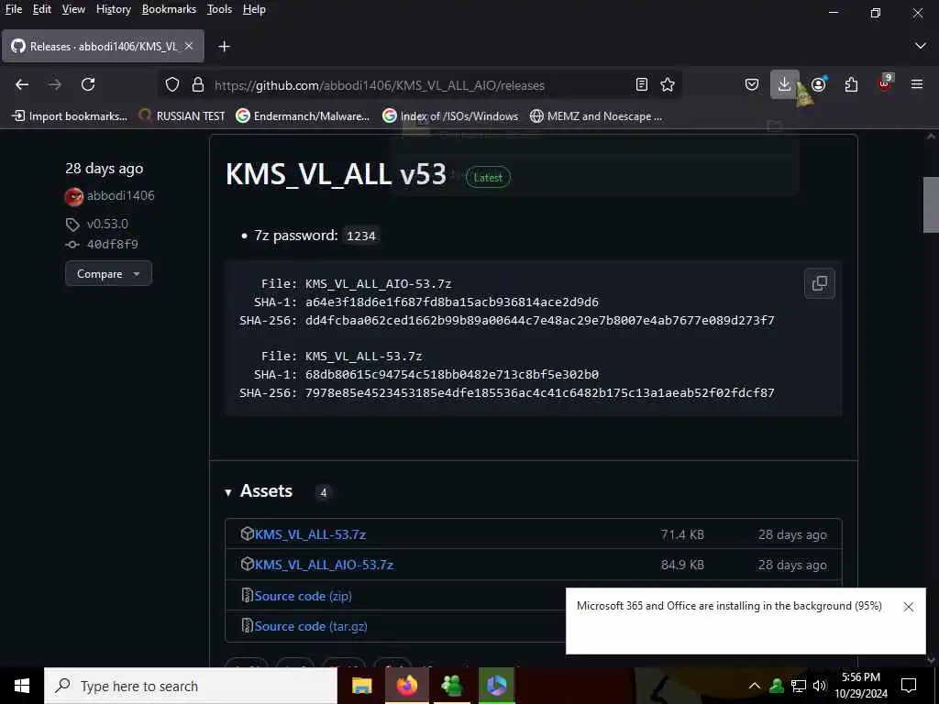Open the extensions puzzle icon
Image resolution: width=939 pixels, height=704 pixels.
(851, 84)
